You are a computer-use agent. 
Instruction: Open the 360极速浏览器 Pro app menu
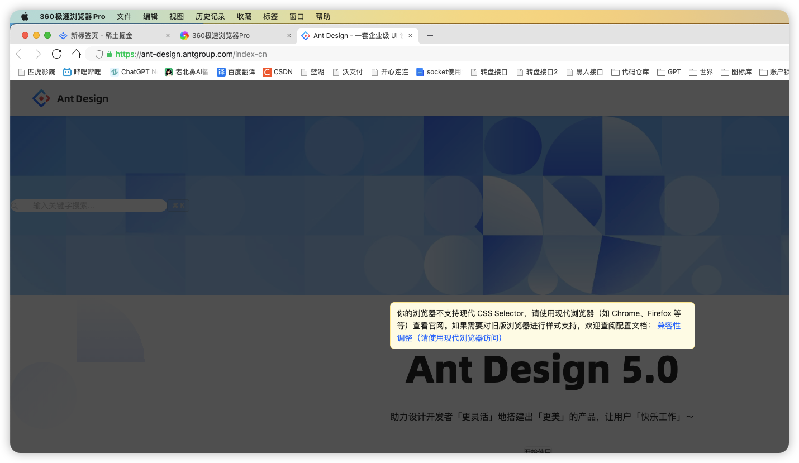coord(72,16)
